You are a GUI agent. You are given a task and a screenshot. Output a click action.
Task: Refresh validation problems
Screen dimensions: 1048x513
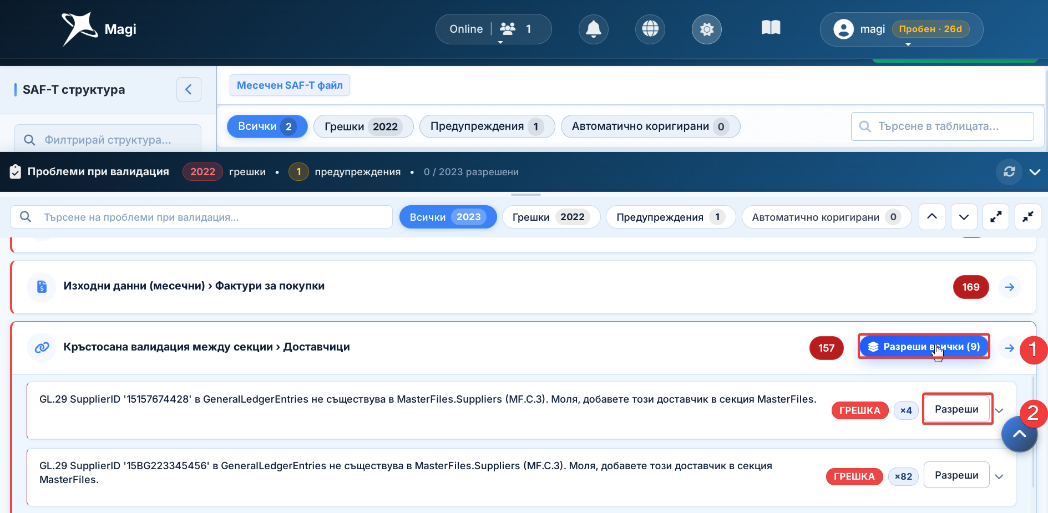tap(1009, 172)
